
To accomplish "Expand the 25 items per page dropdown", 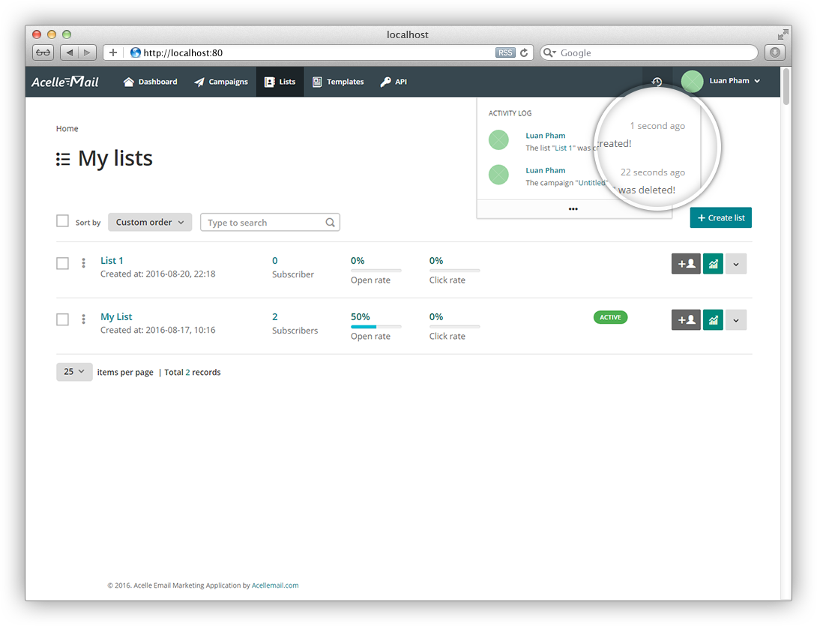I will [x=74, y=372].
